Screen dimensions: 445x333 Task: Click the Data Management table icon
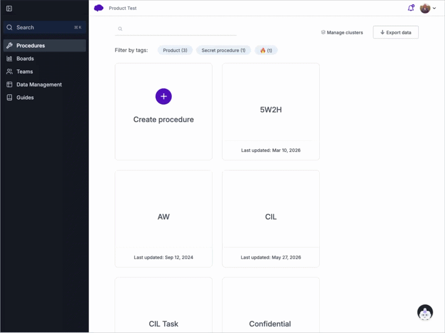tap(9, 84)
